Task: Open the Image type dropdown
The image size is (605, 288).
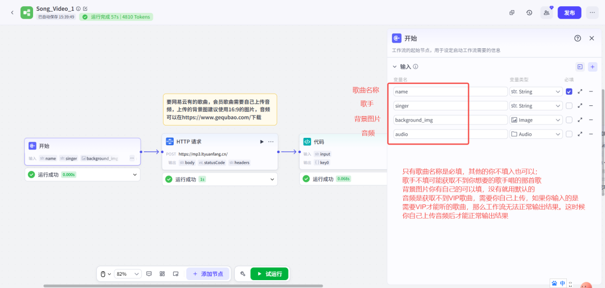Action: [x=536, y=120]
